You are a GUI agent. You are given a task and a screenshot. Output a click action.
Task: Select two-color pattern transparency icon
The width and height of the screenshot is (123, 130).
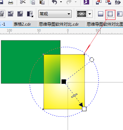[x=30, y=14]
